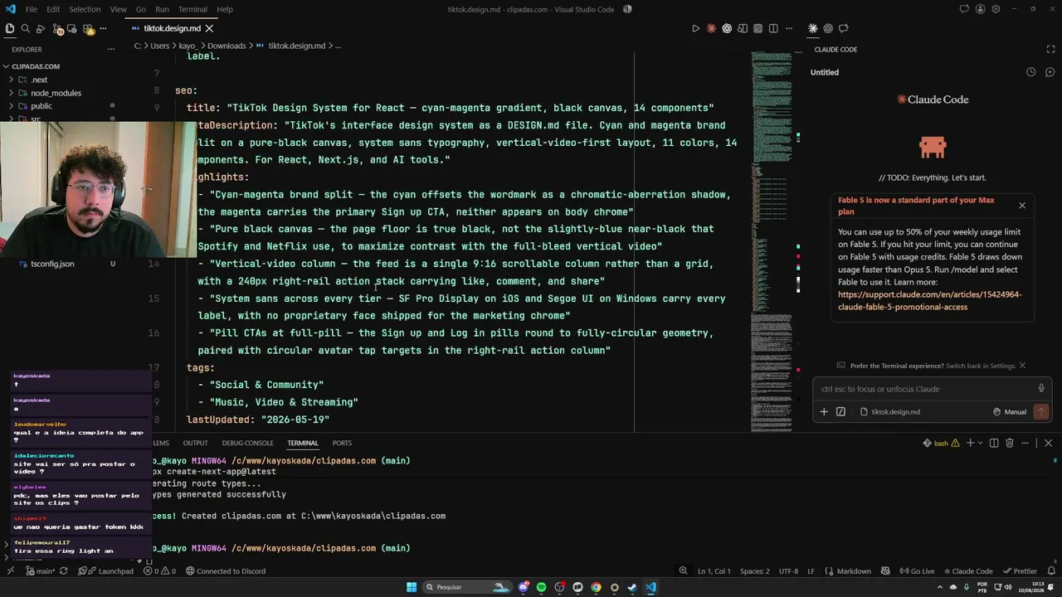Dismiss the Prefer the Terminal experience hint
Image resolution: width=1062 pixels, height=597 pixels.
[x=1022, y=366]
